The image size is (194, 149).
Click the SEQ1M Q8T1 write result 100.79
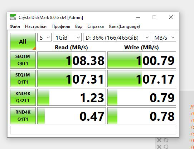point(142,60)
